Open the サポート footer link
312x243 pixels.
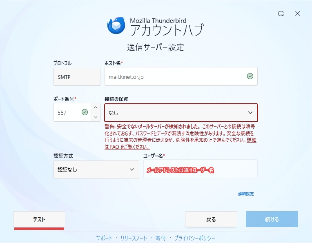coord(104,238)
